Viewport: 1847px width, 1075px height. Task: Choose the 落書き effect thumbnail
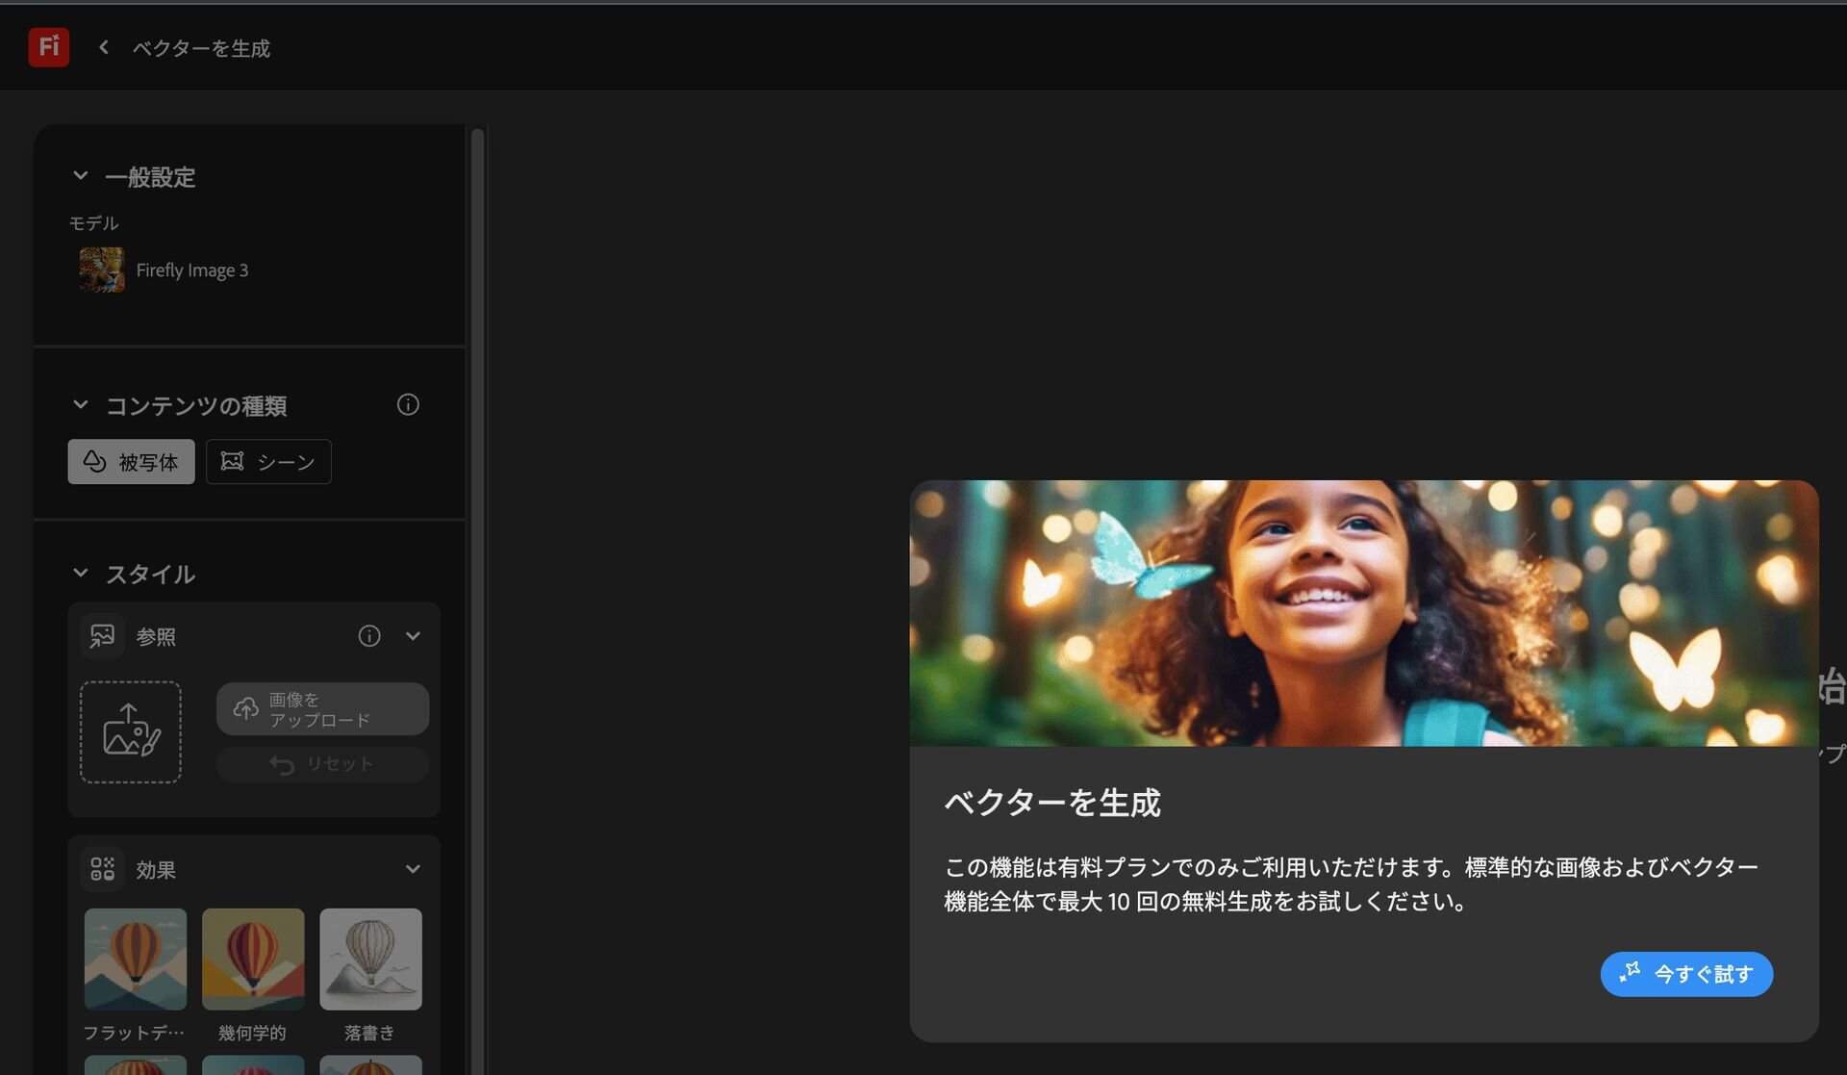pos(370,960)
